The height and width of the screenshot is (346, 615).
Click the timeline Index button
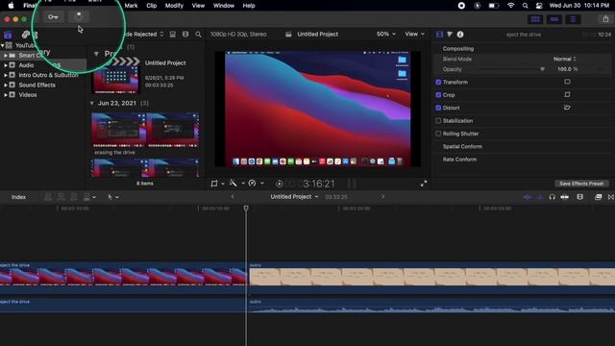(18, 197)
